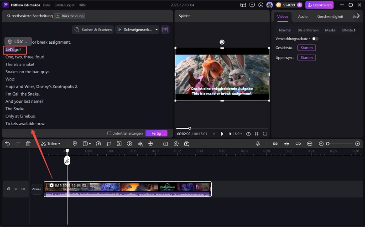This screenshot has height=227, width=365.
Task: Click the microphone voice-over icon
Action: [x=258, y=144]
